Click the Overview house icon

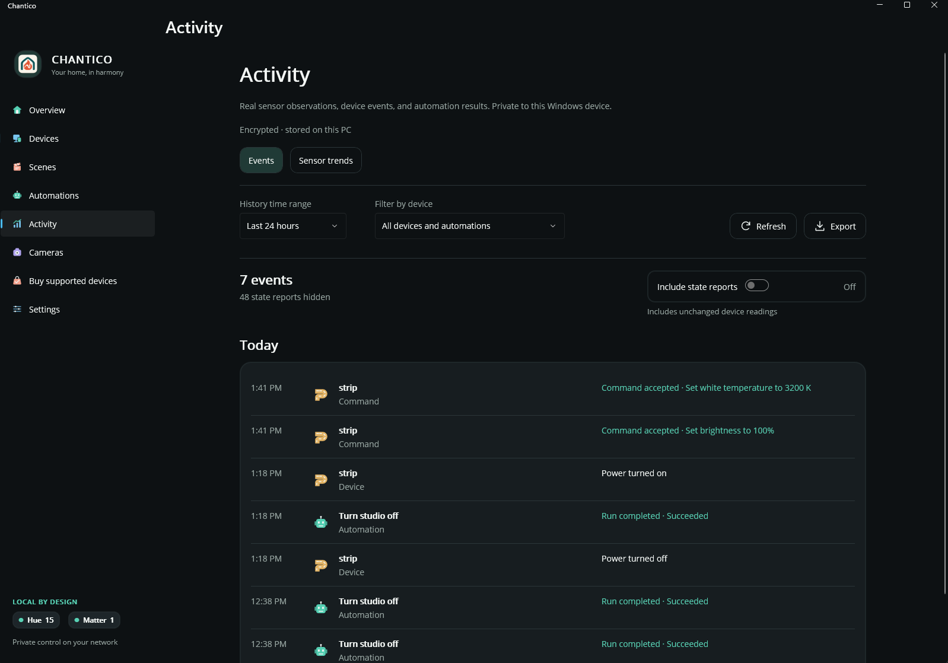[x=17, y=110]
